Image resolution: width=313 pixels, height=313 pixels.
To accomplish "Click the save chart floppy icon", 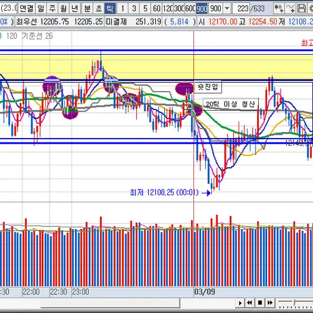I will (301, 8).
